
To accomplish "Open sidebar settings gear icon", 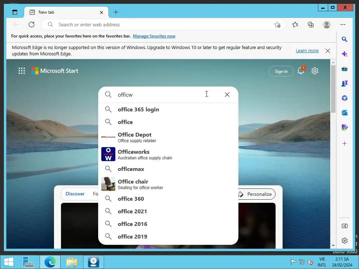I will (x=344, y=241).
